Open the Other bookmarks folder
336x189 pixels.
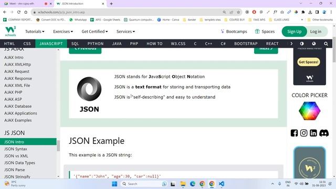[320, 20]
